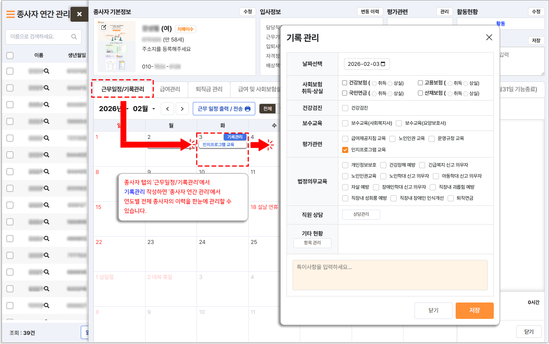
Task: Go to previous month with left arrow
Action: (x=168, y=109)
